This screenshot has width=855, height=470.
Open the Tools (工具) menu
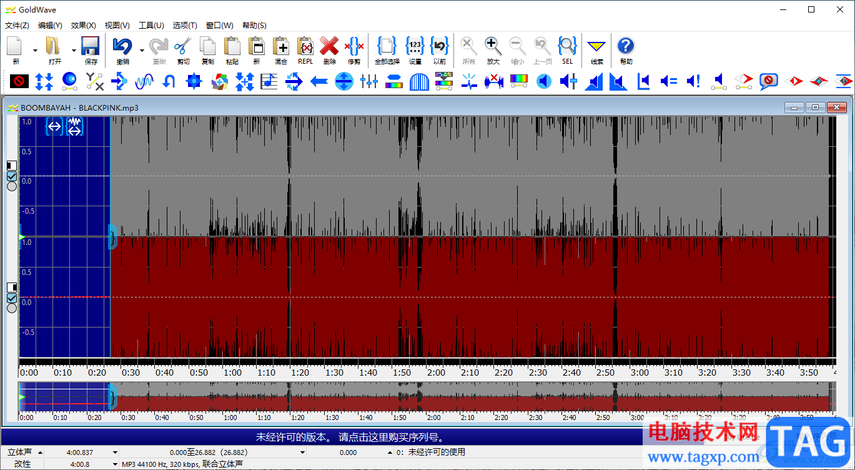151,26
